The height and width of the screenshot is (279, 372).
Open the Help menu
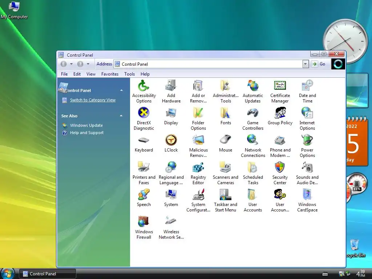(145, 74)
